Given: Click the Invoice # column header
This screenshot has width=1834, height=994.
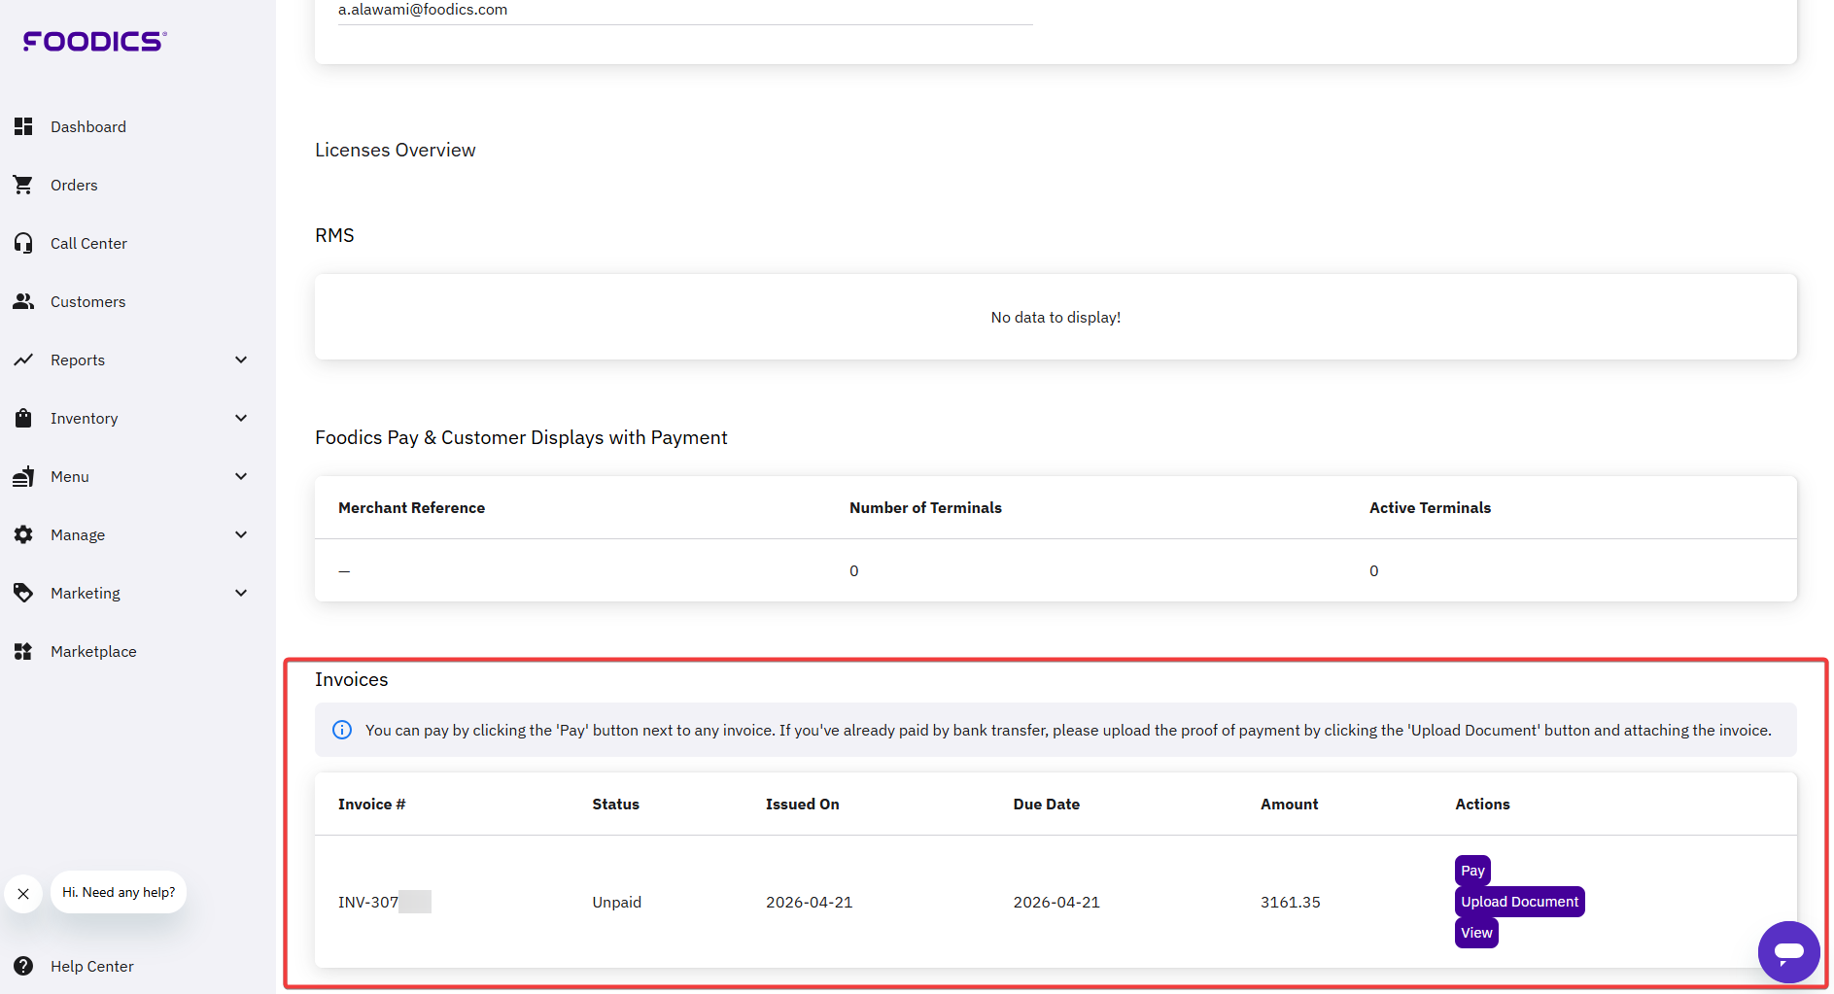Looking at the screenshot, I should [x=371, y=804].
